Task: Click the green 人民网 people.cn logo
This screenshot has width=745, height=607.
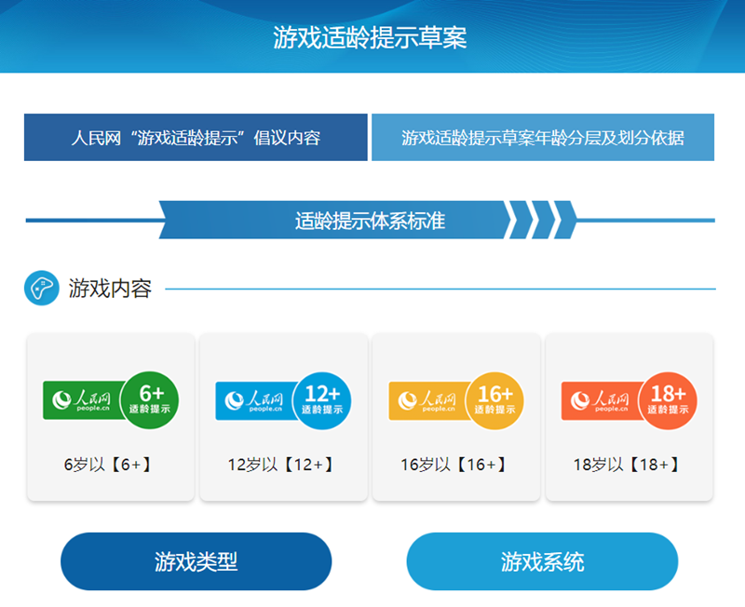Action: click(x=82, y=400)
